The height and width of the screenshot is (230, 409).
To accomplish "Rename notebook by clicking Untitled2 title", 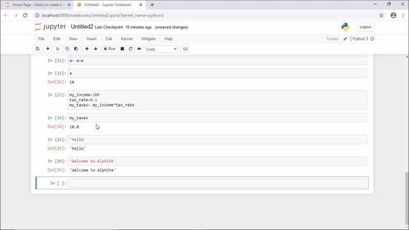I will [x=82, y=27].
